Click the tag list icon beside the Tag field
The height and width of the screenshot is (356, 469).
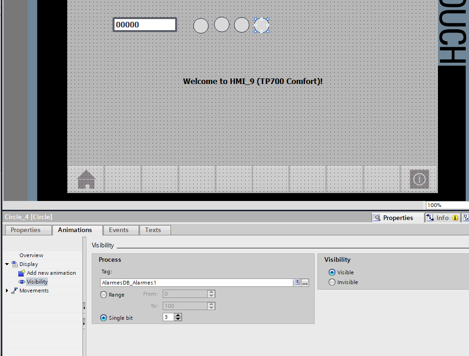coord(297,282)
